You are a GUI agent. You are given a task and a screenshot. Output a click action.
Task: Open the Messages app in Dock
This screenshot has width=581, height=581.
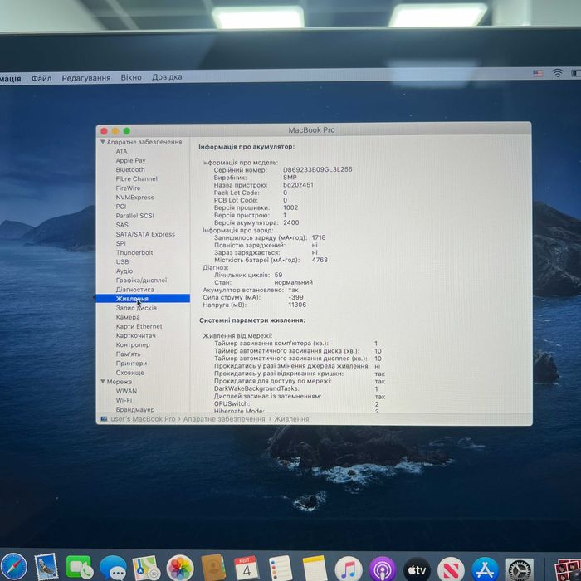(x=113, y=567)
